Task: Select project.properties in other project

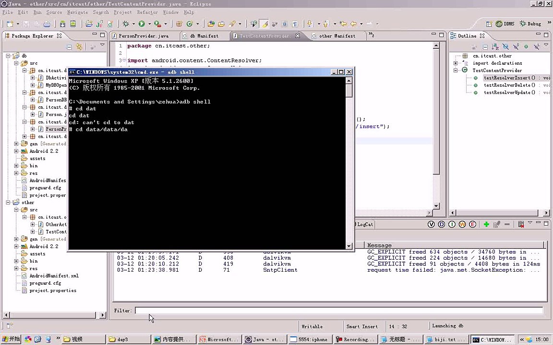Action: click(53, 290)
